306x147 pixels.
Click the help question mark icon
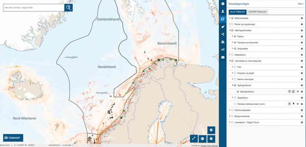point(223,4)
